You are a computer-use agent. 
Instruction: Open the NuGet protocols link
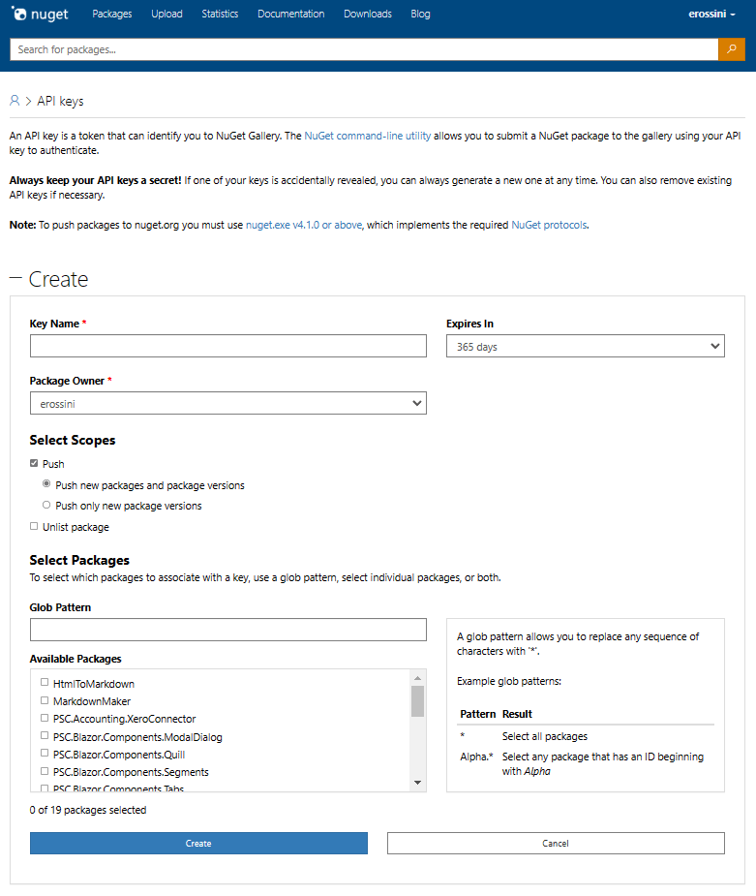click(x=549, y=225)
